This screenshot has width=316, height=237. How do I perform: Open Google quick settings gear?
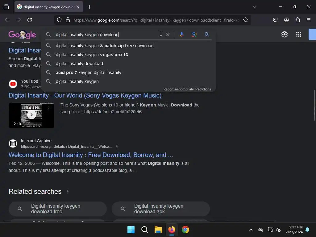(284, 34)
